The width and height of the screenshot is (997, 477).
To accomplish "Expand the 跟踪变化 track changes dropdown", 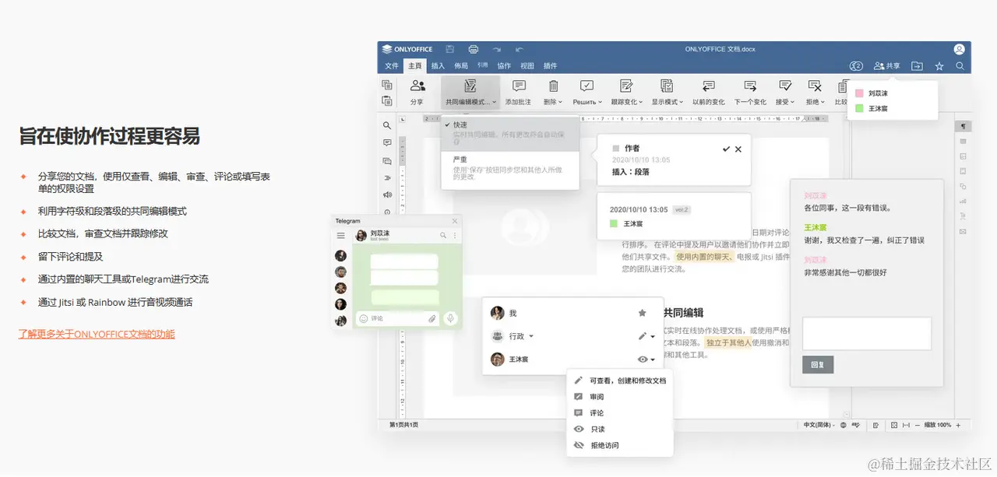I will [641, 102].
